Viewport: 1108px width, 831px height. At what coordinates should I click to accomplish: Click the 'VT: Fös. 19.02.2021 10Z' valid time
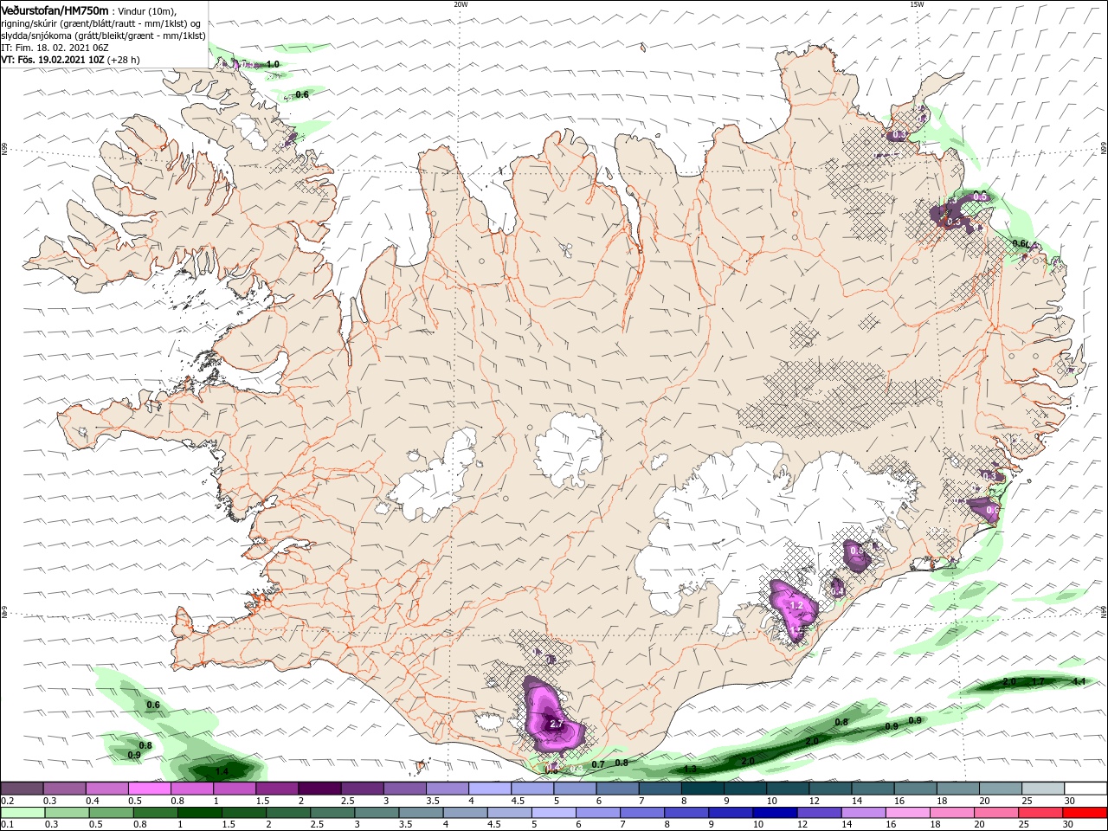[x=52, y=60]
